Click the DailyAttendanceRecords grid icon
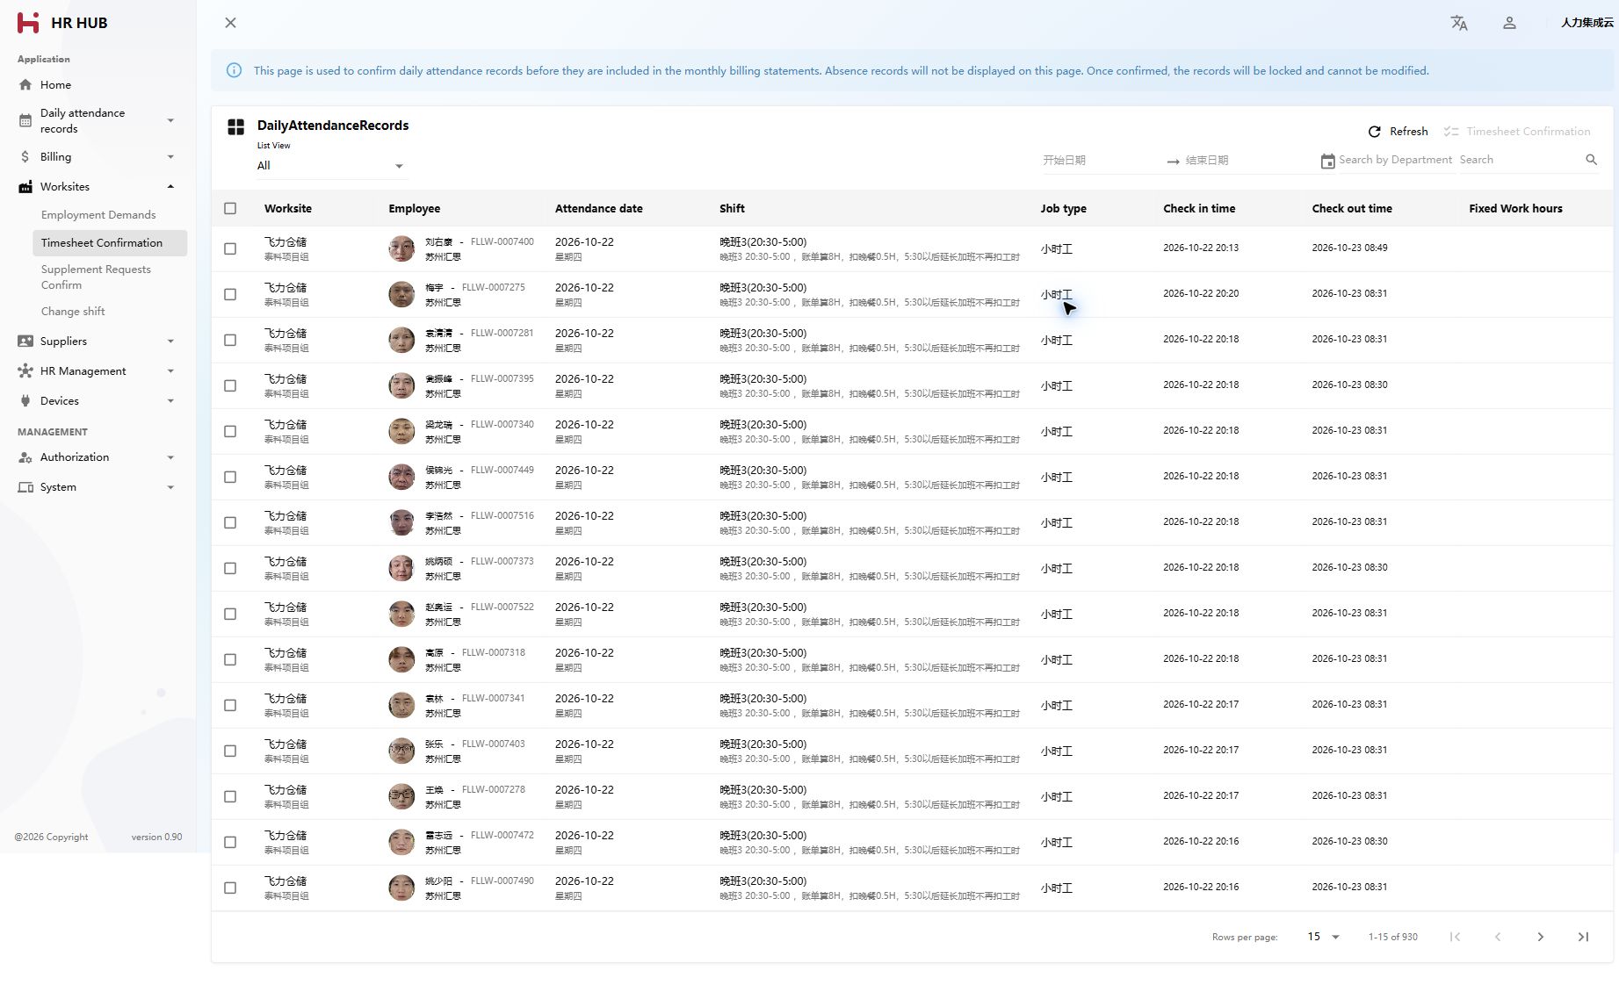Screen dimensions: 1619x985 tap(235, 127)
